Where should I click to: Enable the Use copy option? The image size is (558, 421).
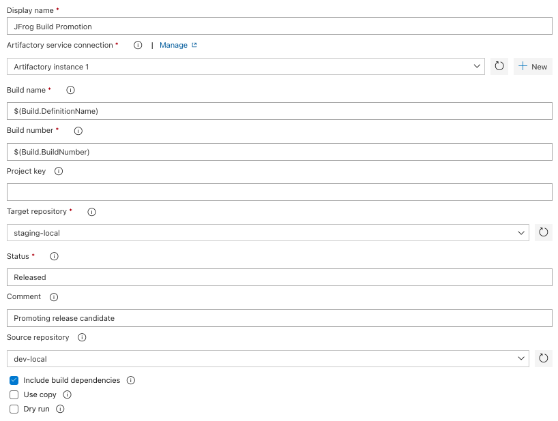pyautogui.click(x=14, y=394)
